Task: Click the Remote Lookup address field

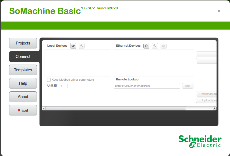Action: 147,86
